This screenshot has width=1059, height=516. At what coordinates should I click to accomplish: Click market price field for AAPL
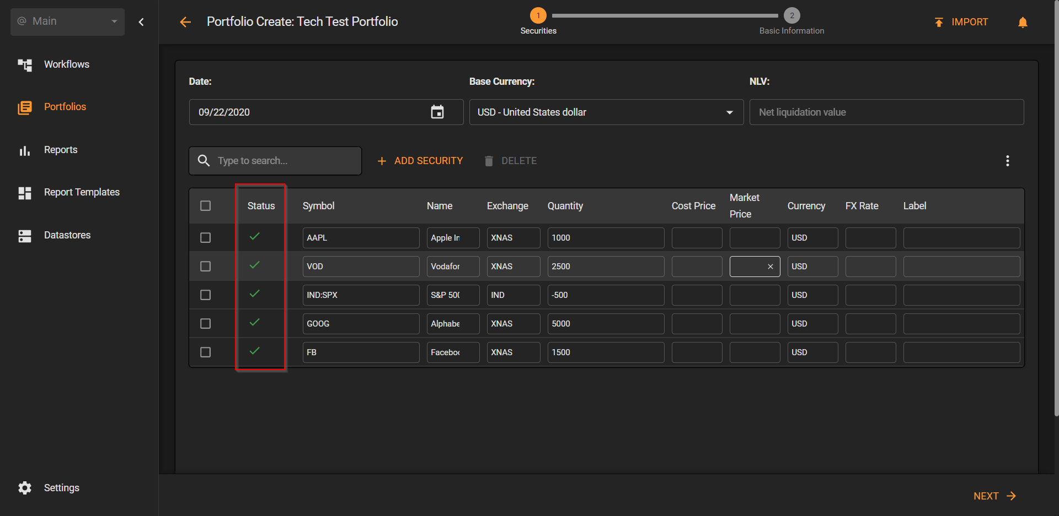tap(755, 238)
